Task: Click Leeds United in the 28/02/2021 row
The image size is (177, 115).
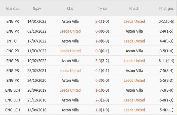Action: pyautogui.click(x=70, y=71)
